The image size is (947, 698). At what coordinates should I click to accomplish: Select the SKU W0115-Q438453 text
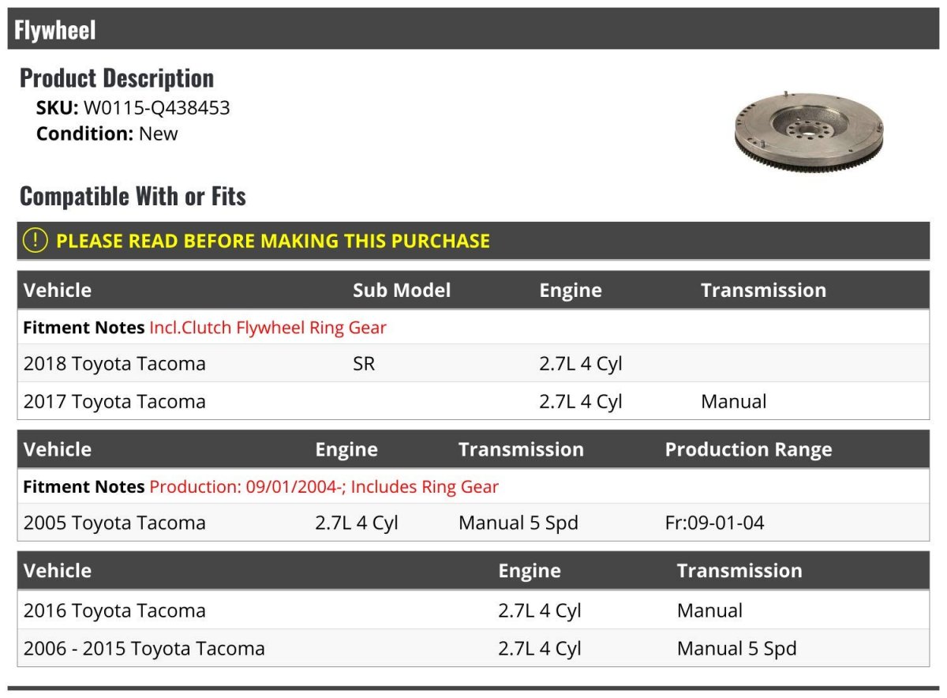(133, 108)
